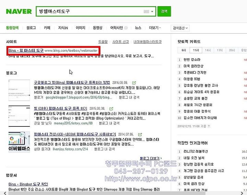Click the green 검색 search button
Screen dimensions: 247x195
pos(164,11)
